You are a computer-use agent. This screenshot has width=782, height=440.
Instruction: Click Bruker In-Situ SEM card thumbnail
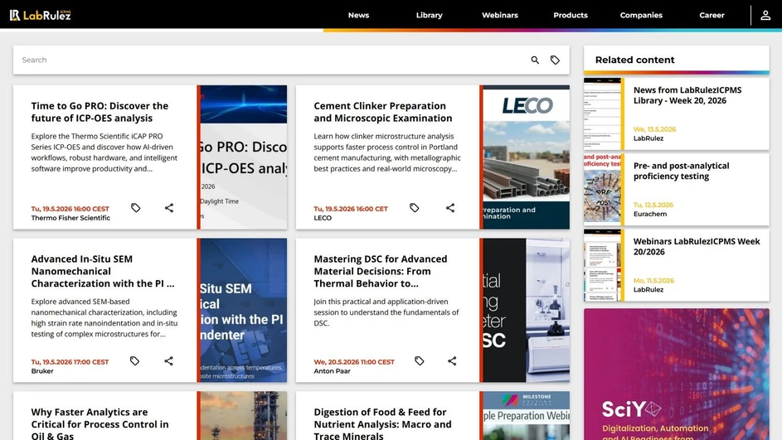(x=243, y=310)
